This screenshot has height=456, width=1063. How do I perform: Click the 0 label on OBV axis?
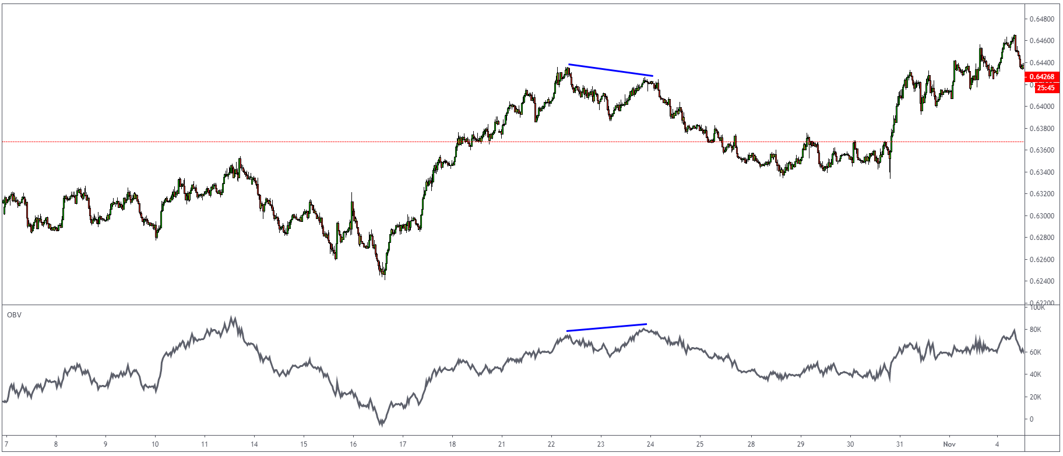coord(1031,419)
